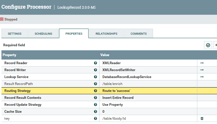The height and width of the screenshot is (124, 217).
Task: Go to DatabaseRecordLookupService arrow
Action: 202,77
